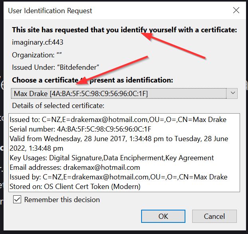Viewport: 248px width, 234px height.
Task: Expand certificate list using the dropdown arrow
Action: 232,94
